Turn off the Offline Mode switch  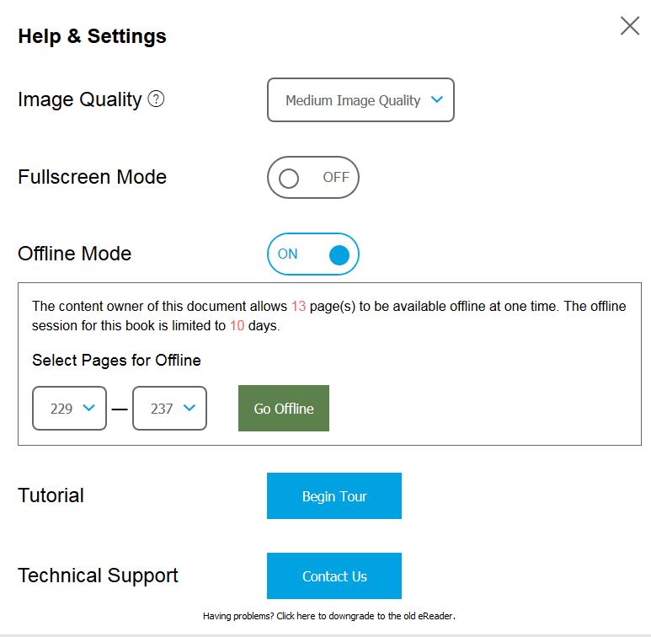point(313,254)
